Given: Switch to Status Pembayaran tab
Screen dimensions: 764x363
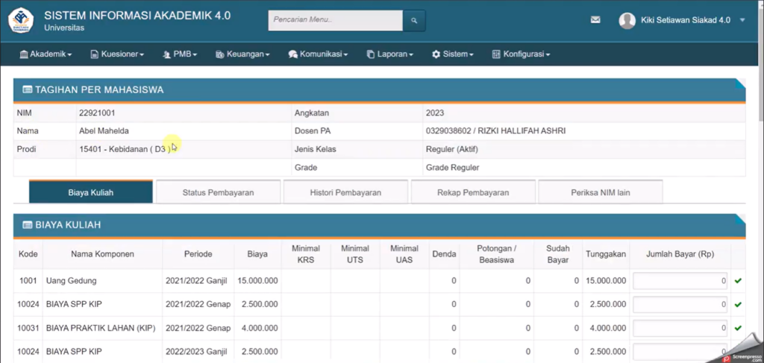Looking at the screenshot, I should [x=218, y=192].
